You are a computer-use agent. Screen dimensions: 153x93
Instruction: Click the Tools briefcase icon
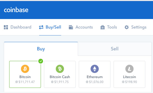(103, 27)
